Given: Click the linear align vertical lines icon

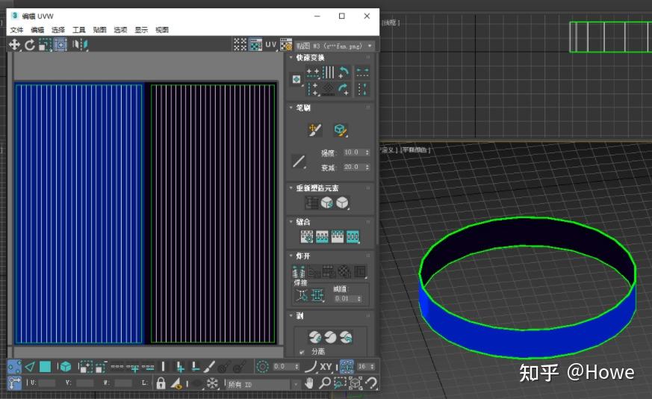Looking at the screenshot, I should click(x=328, y=72).
